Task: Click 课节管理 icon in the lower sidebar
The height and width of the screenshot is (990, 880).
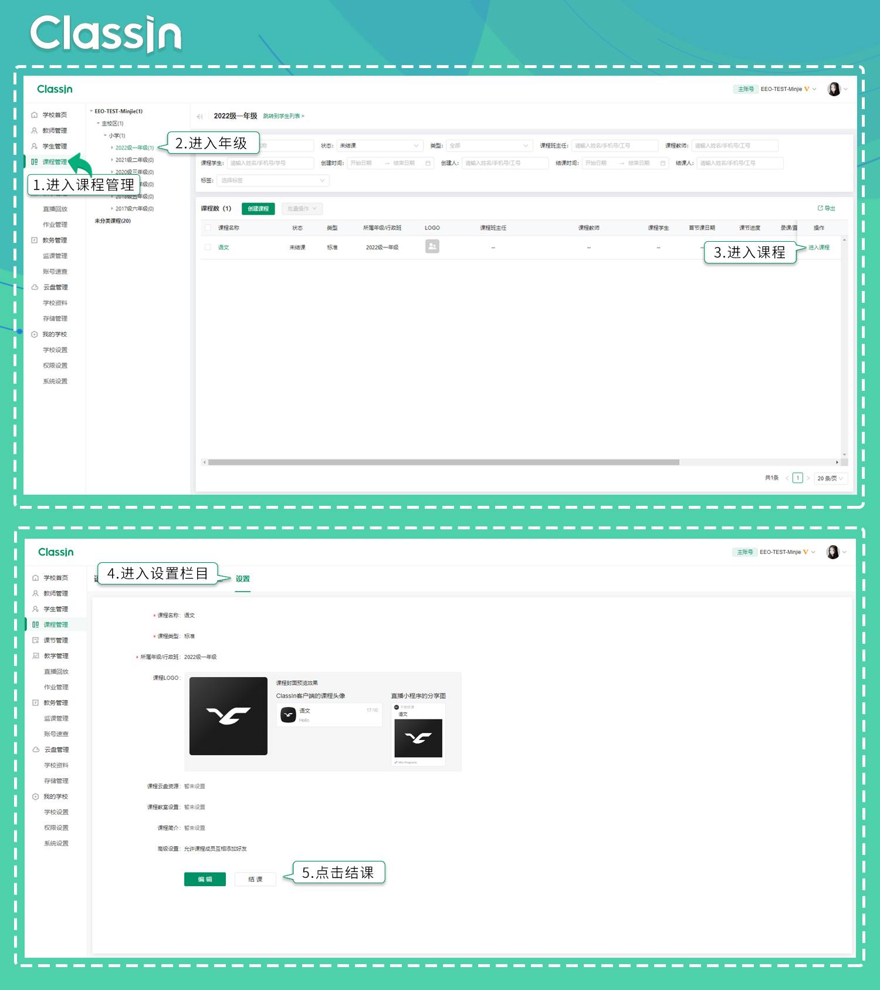Action: point(36,640)
